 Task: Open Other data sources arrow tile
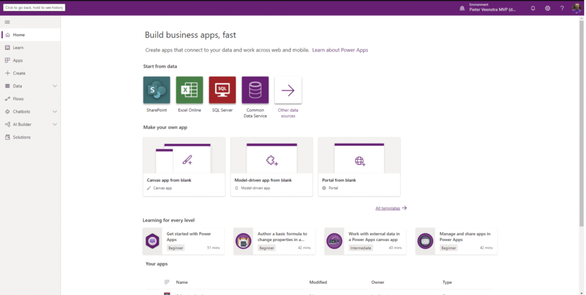(x=288, y=90)
